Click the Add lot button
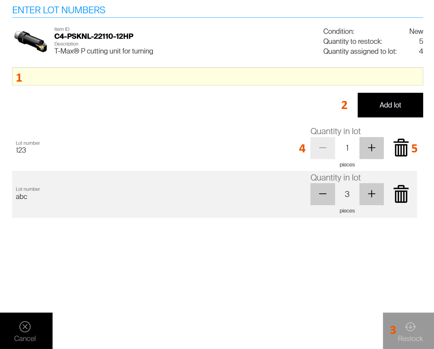This screenshot has height=349, width=434. click(390, 105)
